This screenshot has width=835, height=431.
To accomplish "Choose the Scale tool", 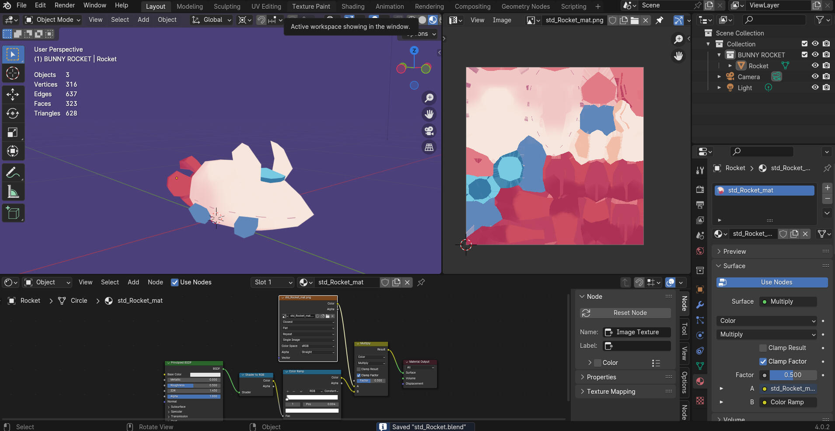I will click(x=13, y=132).
